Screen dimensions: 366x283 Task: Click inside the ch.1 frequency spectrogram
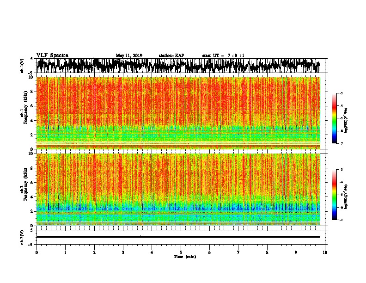[178, 113]
